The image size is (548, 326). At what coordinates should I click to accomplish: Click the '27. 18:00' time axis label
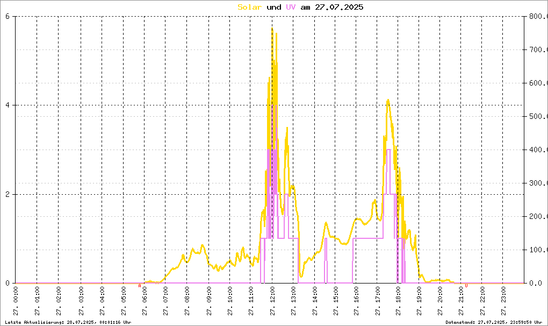[x=398, y=301]
